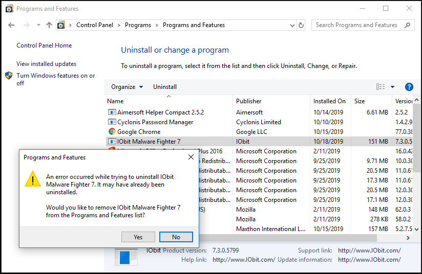Click the Back navigation arrow

tap(11, 25)
